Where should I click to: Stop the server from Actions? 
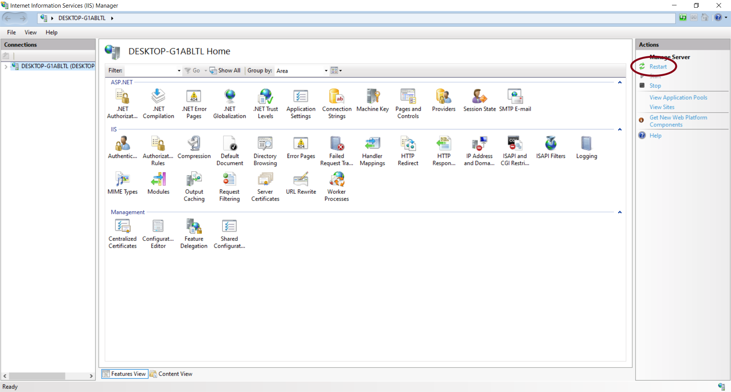point(655,86)
